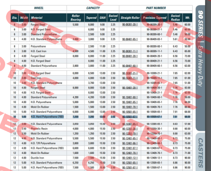The height and width of the screenshot is (171, 211).
Task: Click the Wt. column header
Action: click(x=188, y=18)
